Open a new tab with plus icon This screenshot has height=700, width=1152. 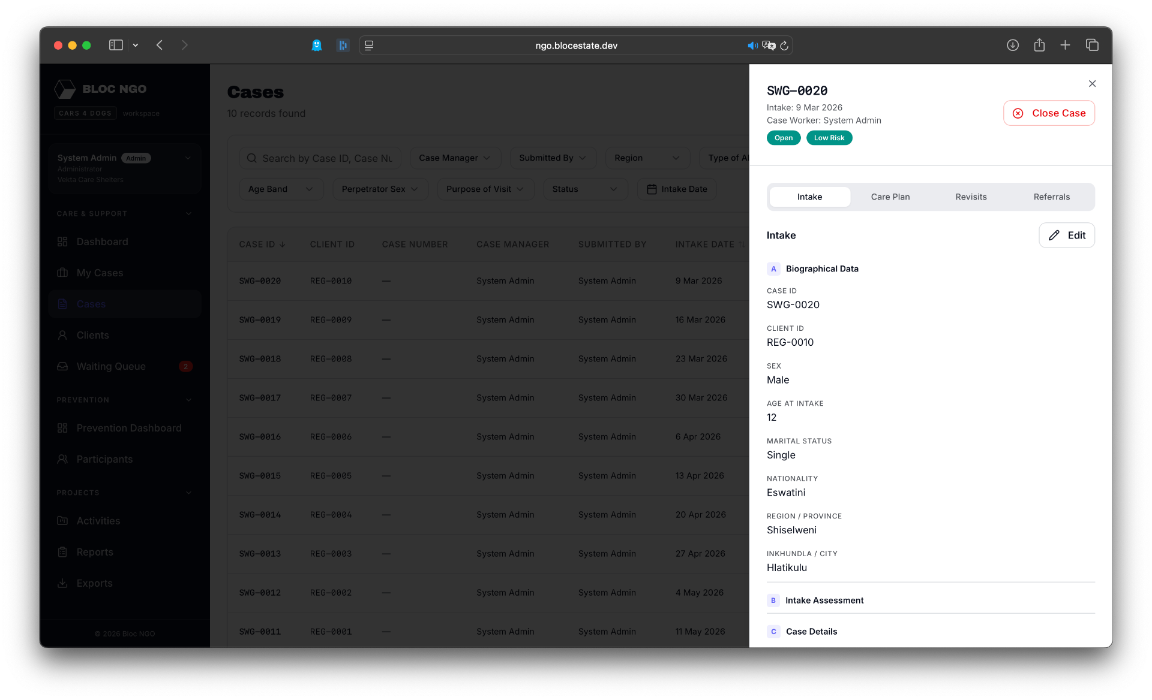coord(1065,45)
